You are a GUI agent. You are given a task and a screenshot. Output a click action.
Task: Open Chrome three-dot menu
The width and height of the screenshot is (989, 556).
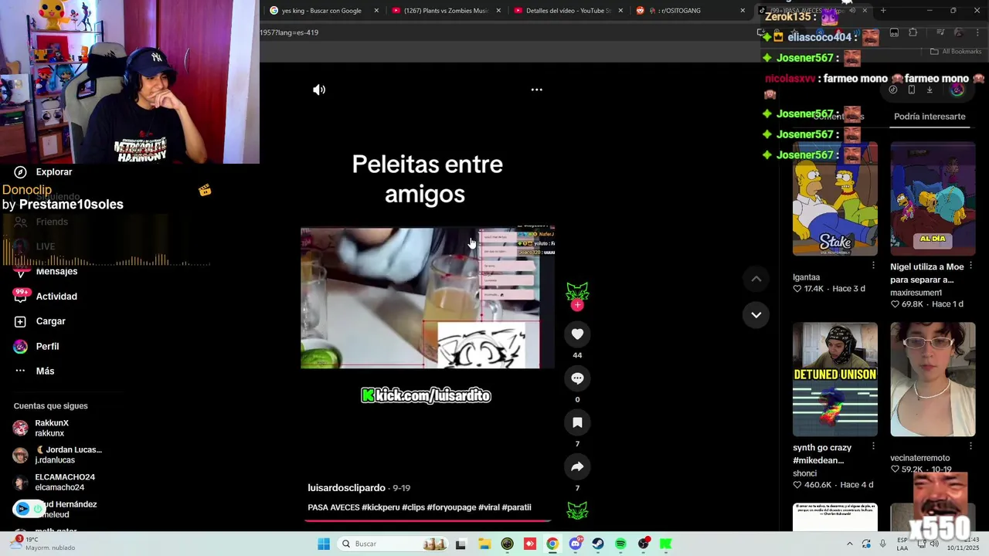click(x=977, y=32)
